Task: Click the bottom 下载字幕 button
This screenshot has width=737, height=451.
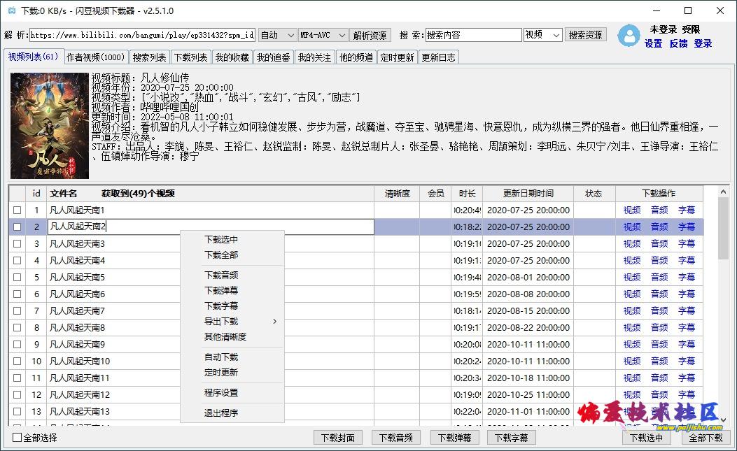Action: (512, 438)
